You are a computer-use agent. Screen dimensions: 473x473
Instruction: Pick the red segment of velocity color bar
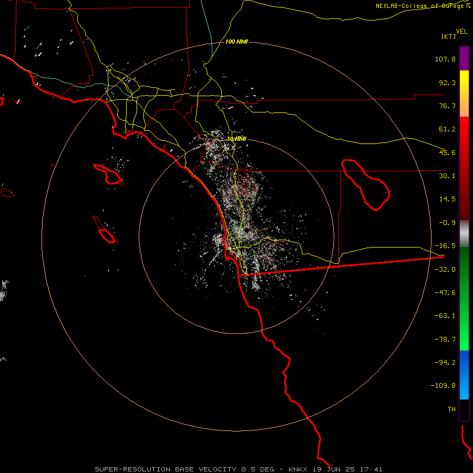click(464, 168)
